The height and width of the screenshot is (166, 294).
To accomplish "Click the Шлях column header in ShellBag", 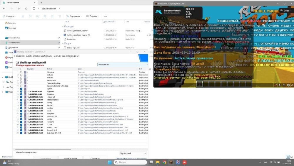I will pyautogui.click(x=80, y=69).
